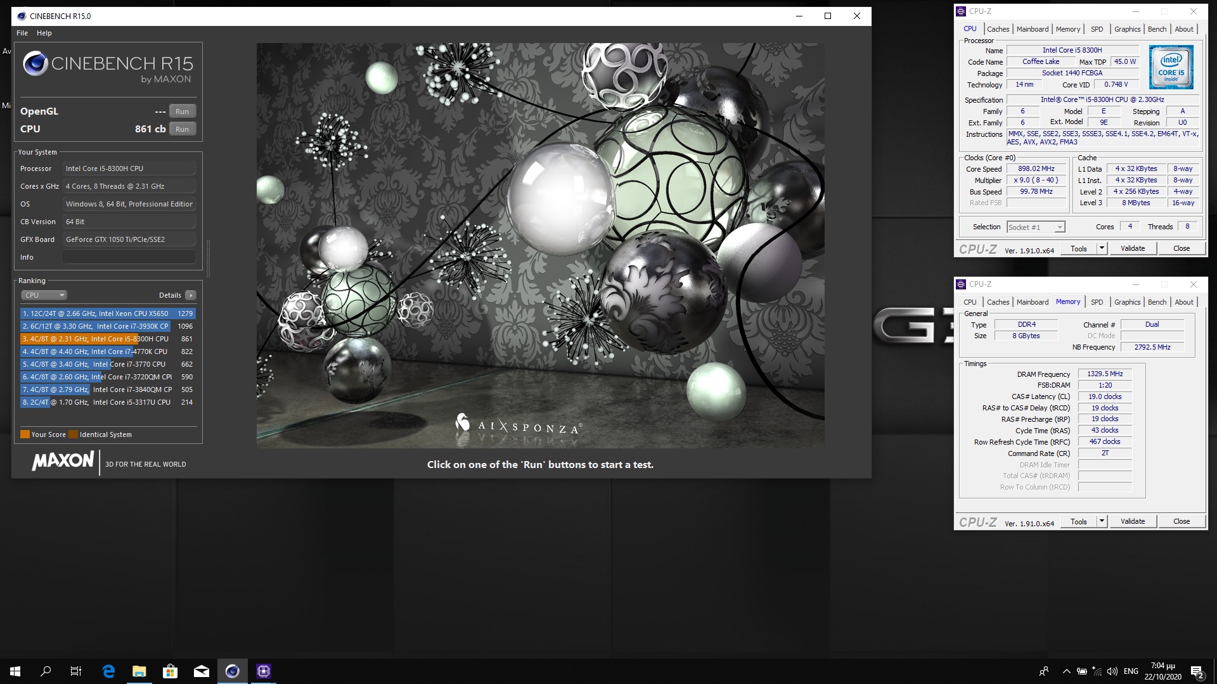Run the OpenGL benchmark
The height and width of the screenshot is (684, 1217).
(182, 111)
